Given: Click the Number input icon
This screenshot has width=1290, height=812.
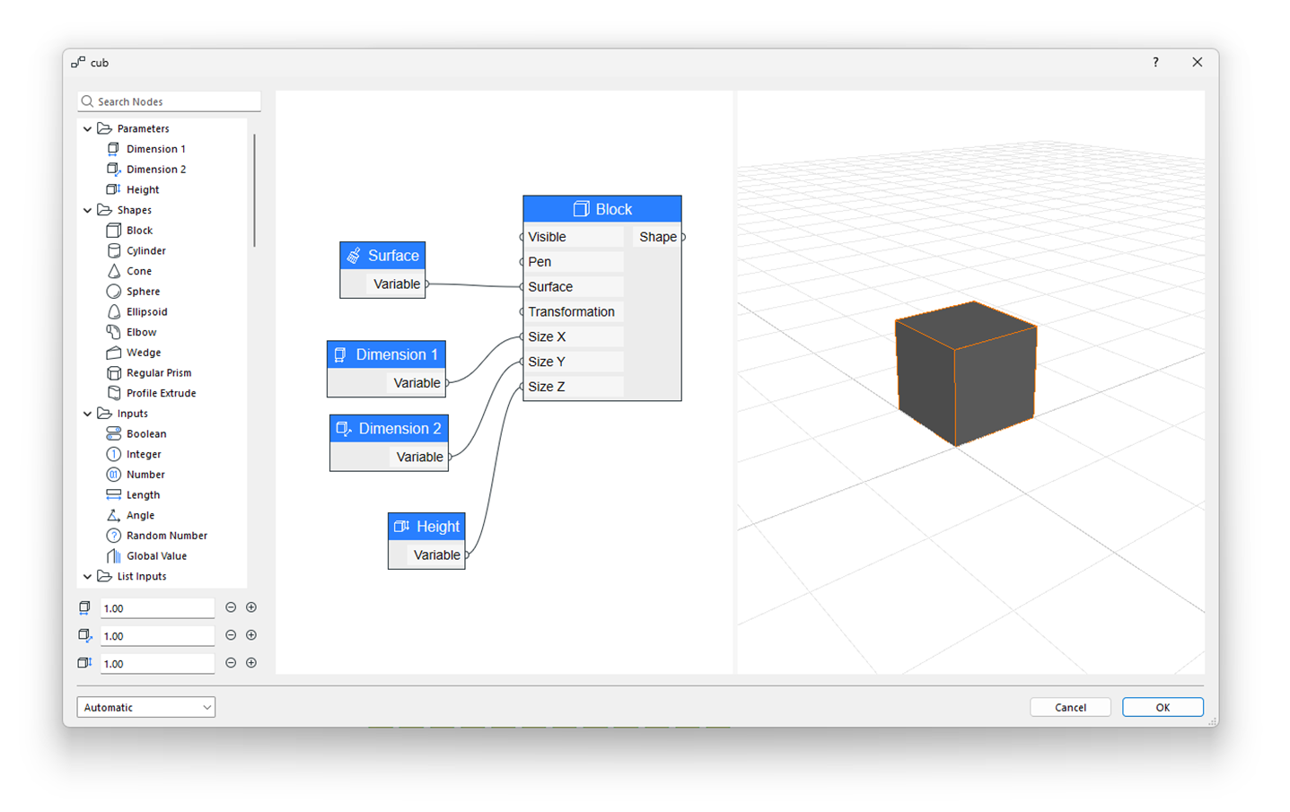Looking at the screenshot, I should [113, 475].
